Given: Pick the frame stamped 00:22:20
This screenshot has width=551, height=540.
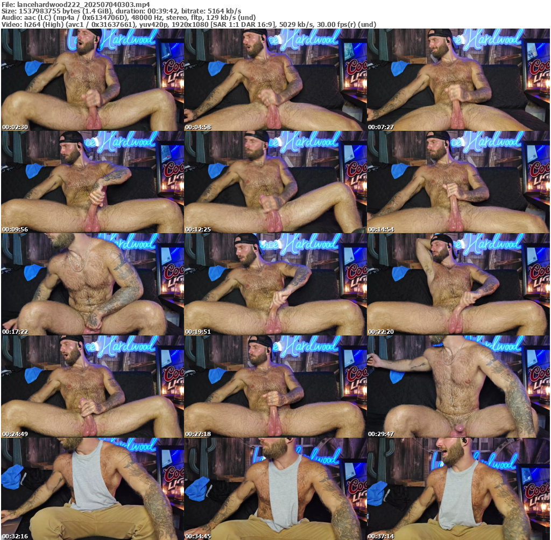Looking at the screenshot, I should tap(458, 284).
